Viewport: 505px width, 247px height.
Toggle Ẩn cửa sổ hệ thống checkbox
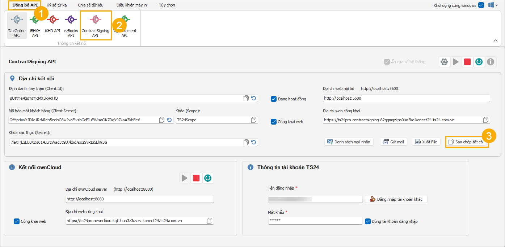(387, 62)
